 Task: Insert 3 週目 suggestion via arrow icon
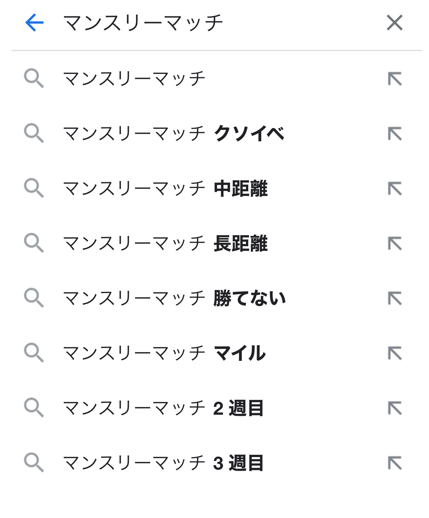(x=395, y=463)
